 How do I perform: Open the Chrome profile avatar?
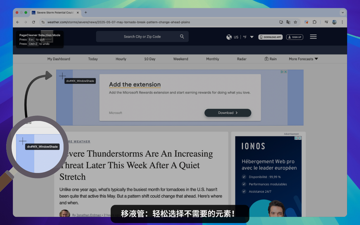334,22
